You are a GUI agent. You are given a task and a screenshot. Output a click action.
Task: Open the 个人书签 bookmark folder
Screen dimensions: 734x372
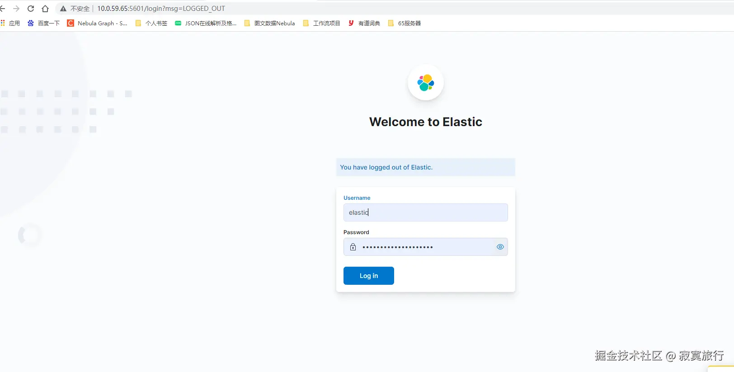click(151, 23)
